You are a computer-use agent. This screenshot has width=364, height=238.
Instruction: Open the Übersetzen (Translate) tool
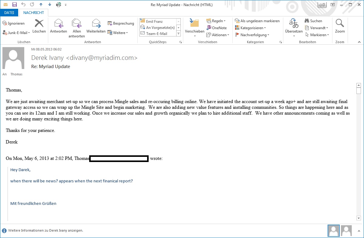[293, 27]
